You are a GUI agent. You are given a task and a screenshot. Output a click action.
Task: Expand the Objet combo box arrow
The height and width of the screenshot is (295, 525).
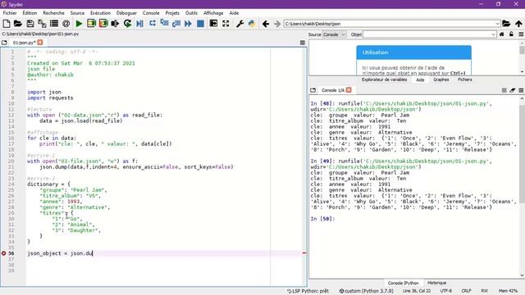(493, 34)
